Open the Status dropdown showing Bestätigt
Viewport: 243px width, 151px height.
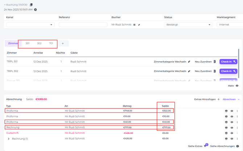(188, 25)
